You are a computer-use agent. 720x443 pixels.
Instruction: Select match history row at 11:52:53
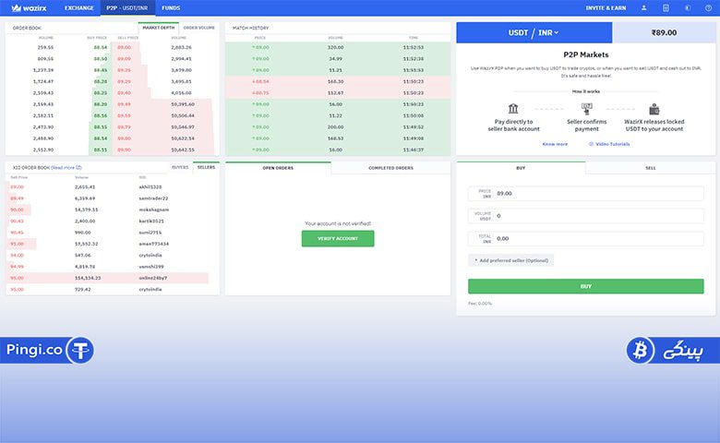[338, 47]
